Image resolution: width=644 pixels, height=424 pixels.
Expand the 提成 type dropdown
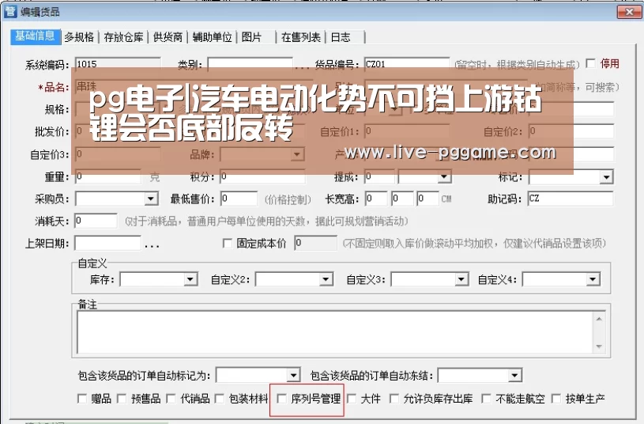click(x=444, y=177)
